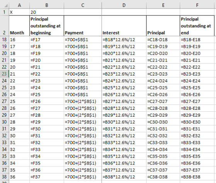Click Payment cell =700+(2*$B$1) in row 27
Viewport: 216px width, 183px height.
(83, 101)
